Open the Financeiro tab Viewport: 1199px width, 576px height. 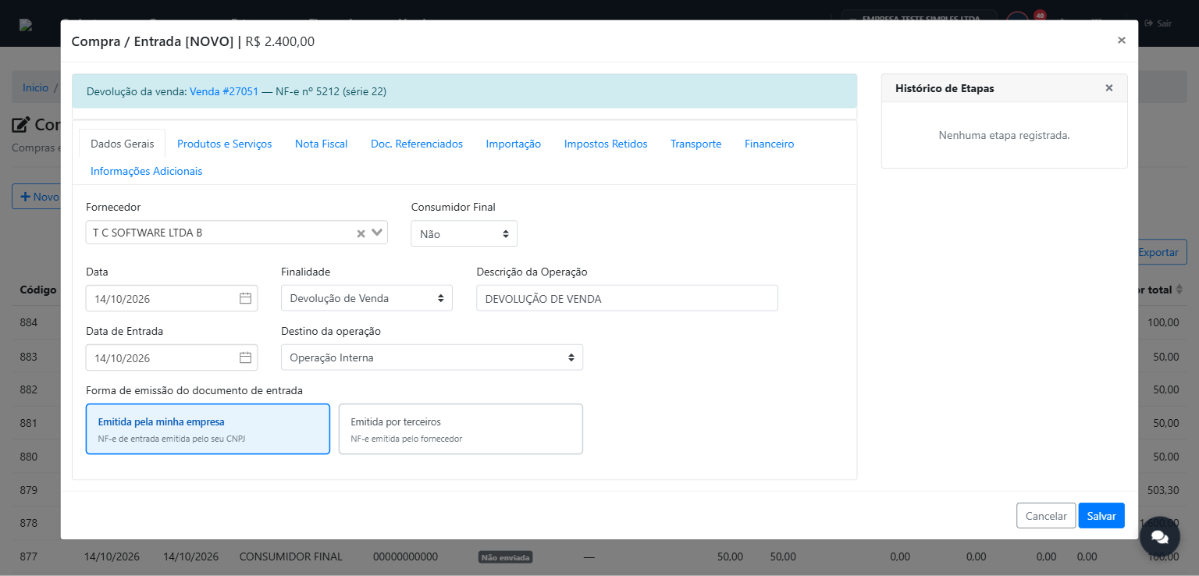[x=770, y=144]
